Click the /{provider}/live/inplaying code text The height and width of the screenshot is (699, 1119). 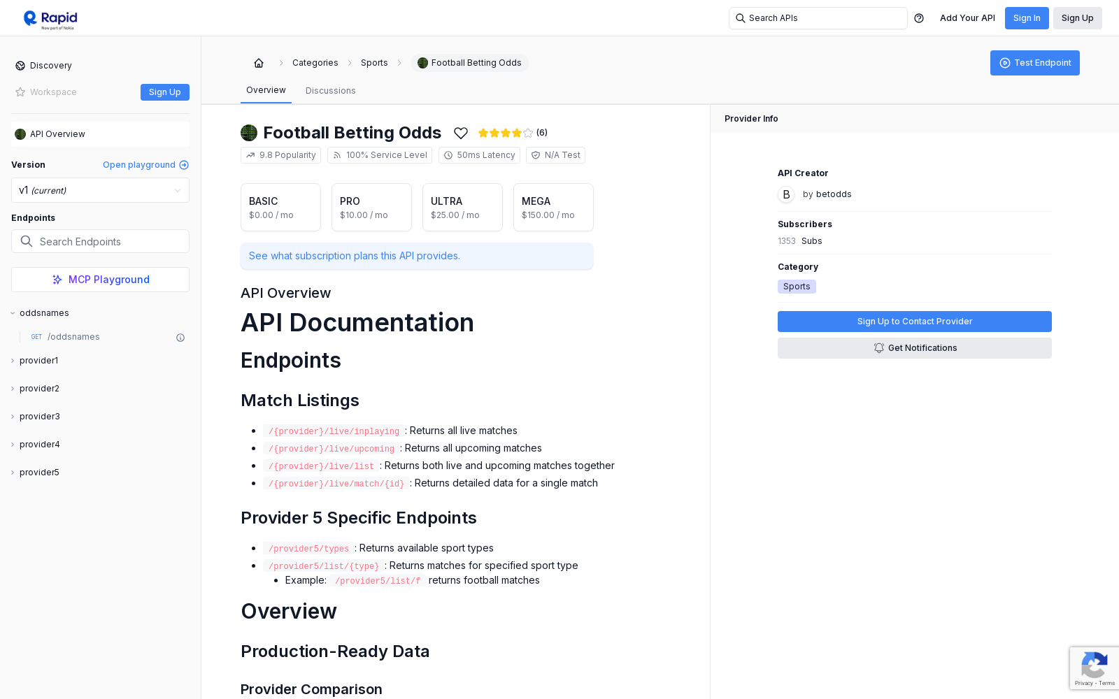pos(334,431)
